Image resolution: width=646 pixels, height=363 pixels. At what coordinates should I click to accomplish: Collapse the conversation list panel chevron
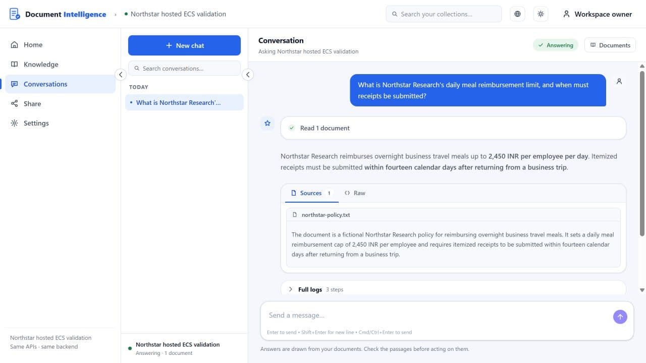(x=248, y=75)
